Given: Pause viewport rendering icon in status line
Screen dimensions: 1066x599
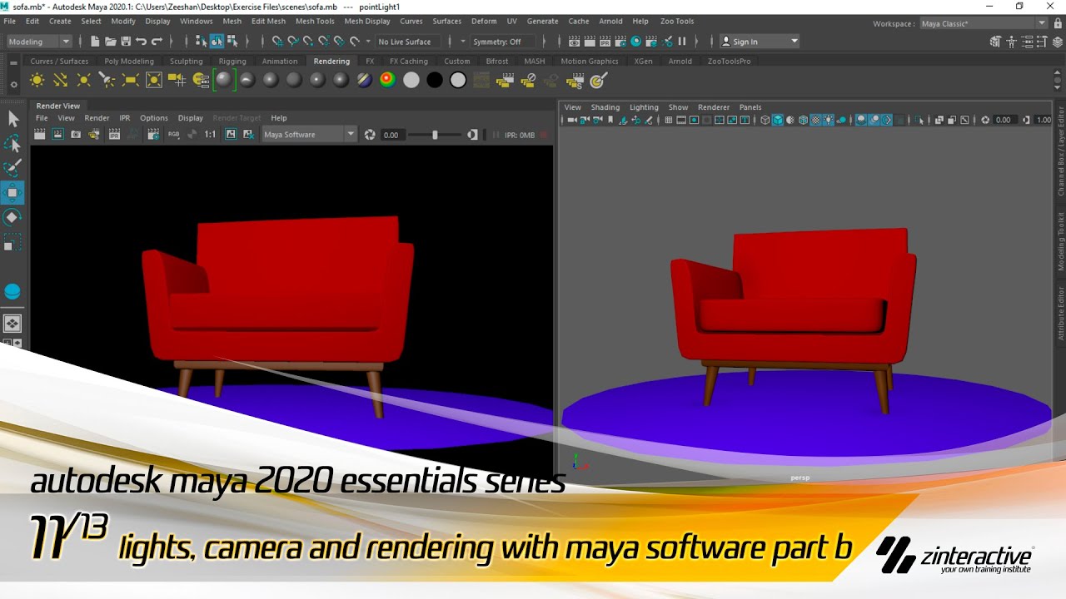Looking at the screenshot, I should (x=682, y=41).
